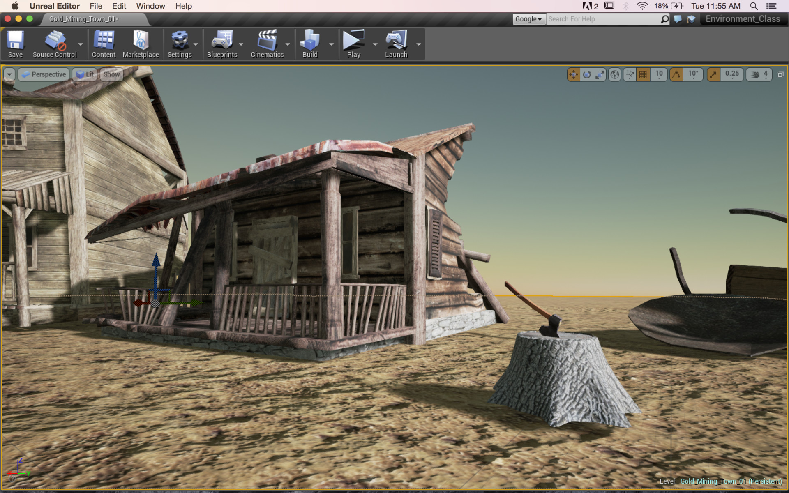
Task: Click the Adobe menu bar status icon
Action: (590, 6)
